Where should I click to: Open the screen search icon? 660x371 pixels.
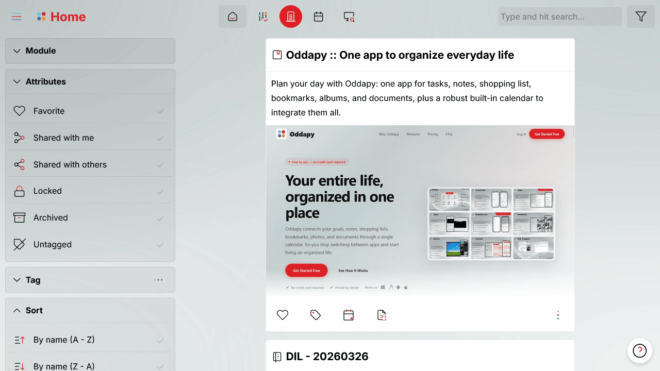(349, 16)
